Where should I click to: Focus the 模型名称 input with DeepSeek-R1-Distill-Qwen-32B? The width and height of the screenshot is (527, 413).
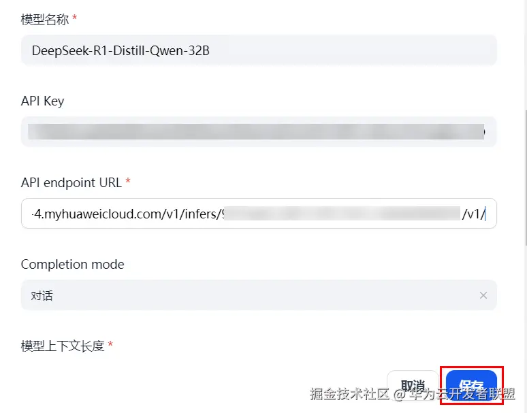tap(259, 50)
